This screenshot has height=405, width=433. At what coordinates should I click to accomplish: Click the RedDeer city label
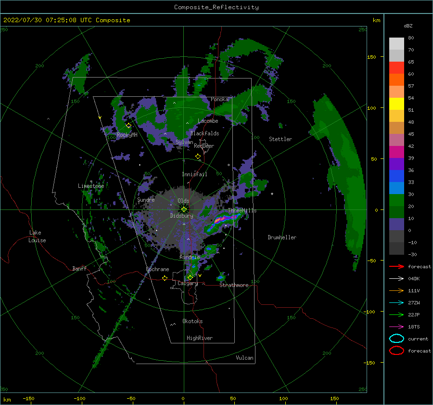coord(204,146)
